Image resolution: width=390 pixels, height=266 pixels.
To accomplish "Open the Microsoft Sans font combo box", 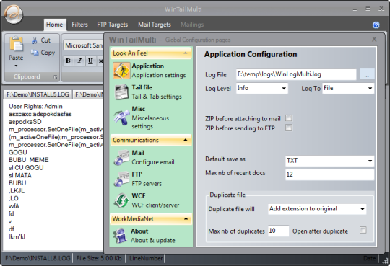I will tap(83, 45).
